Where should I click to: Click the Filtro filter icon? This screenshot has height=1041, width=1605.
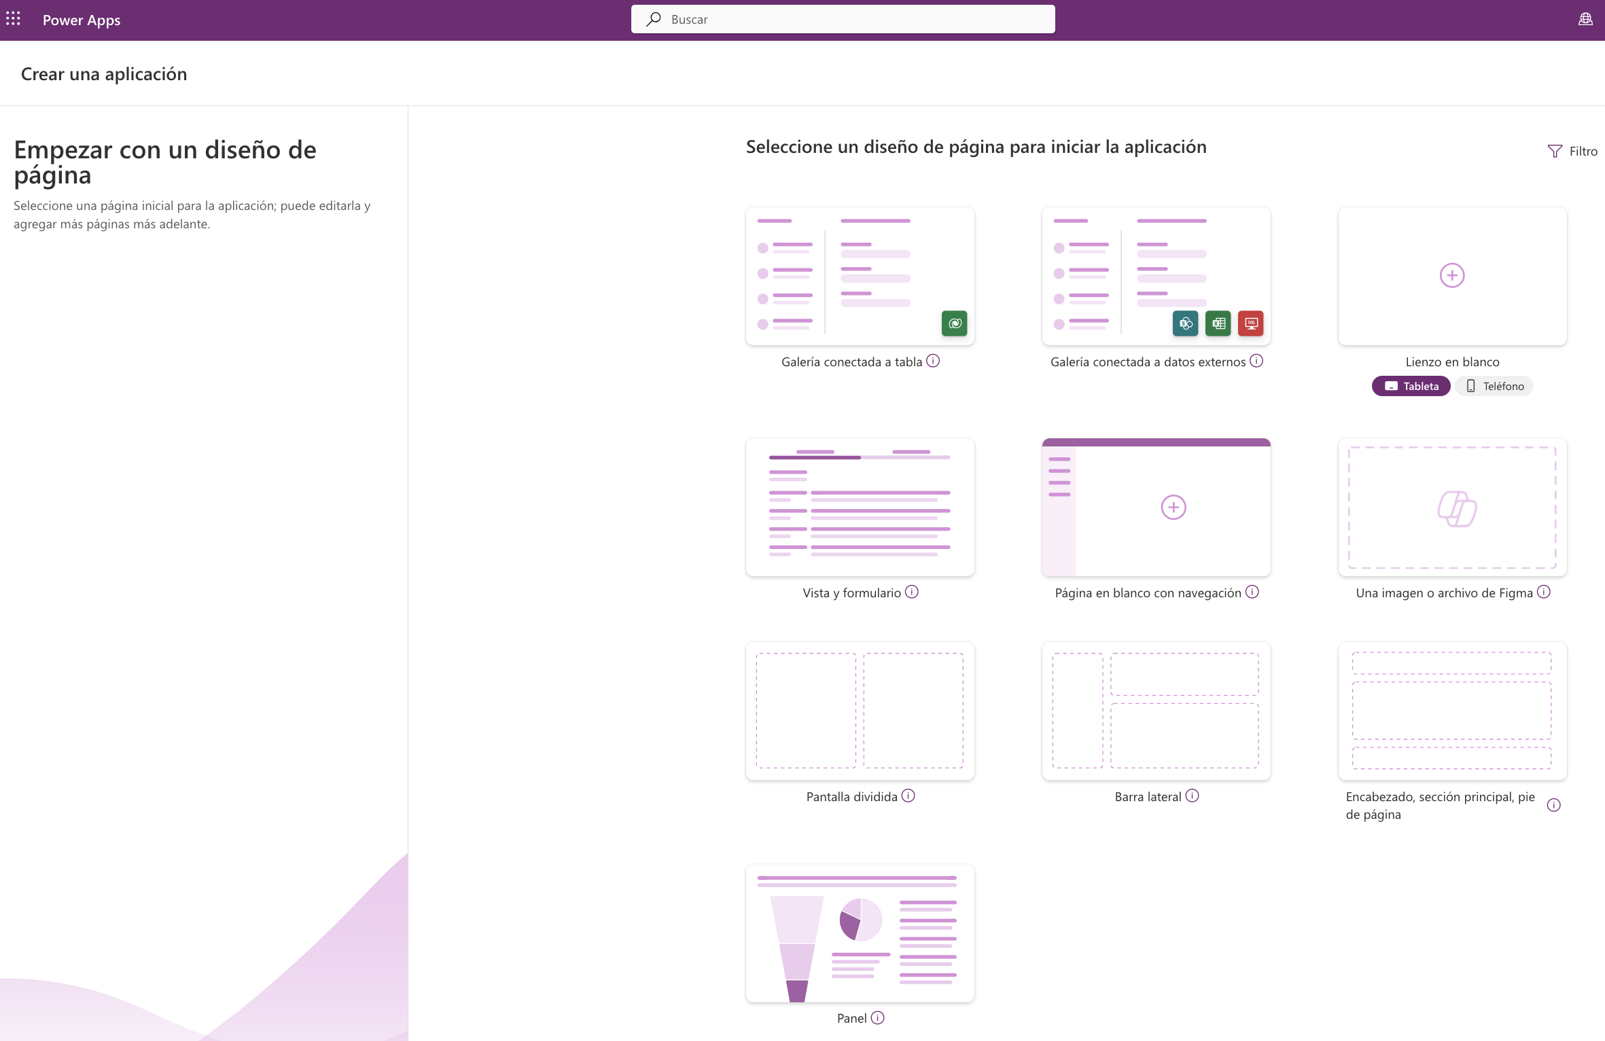[x=1555, y=151]
